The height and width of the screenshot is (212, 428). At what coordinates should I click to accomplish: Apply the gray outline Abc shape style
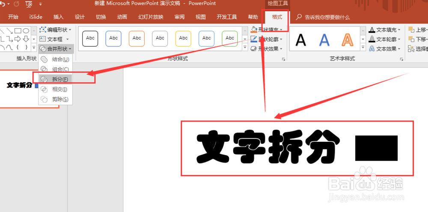click(x=160, y=39)
